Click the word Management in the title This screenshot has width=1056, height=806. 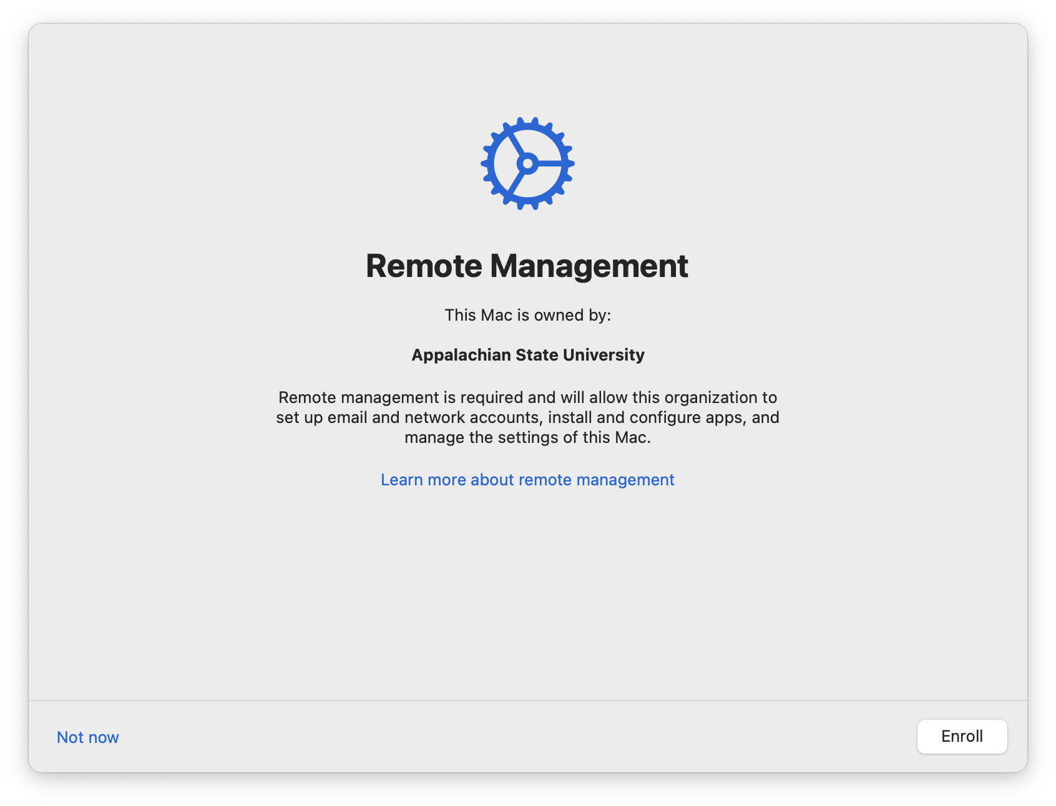click(x=589, y=266)
